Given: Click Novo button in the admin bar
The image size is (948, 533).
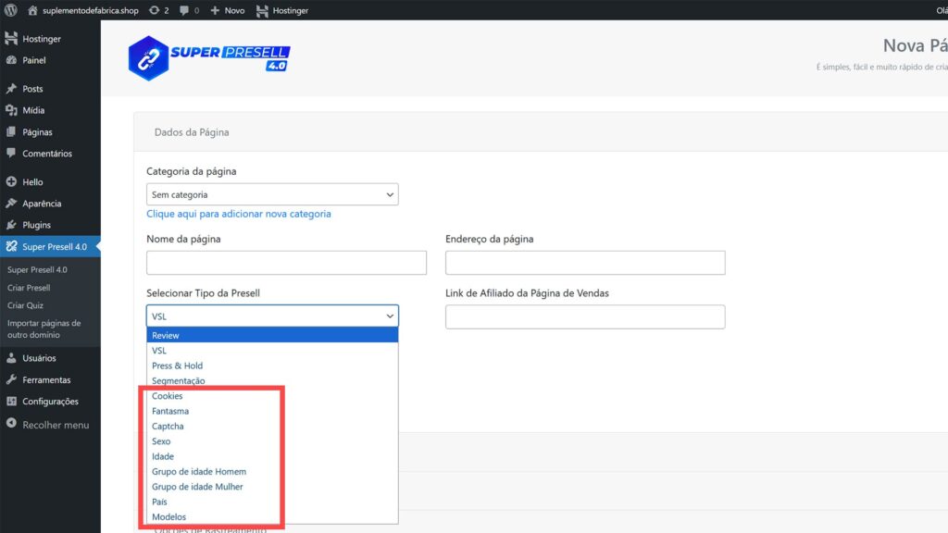Looking at the screenshot, I should coord(227,10).
